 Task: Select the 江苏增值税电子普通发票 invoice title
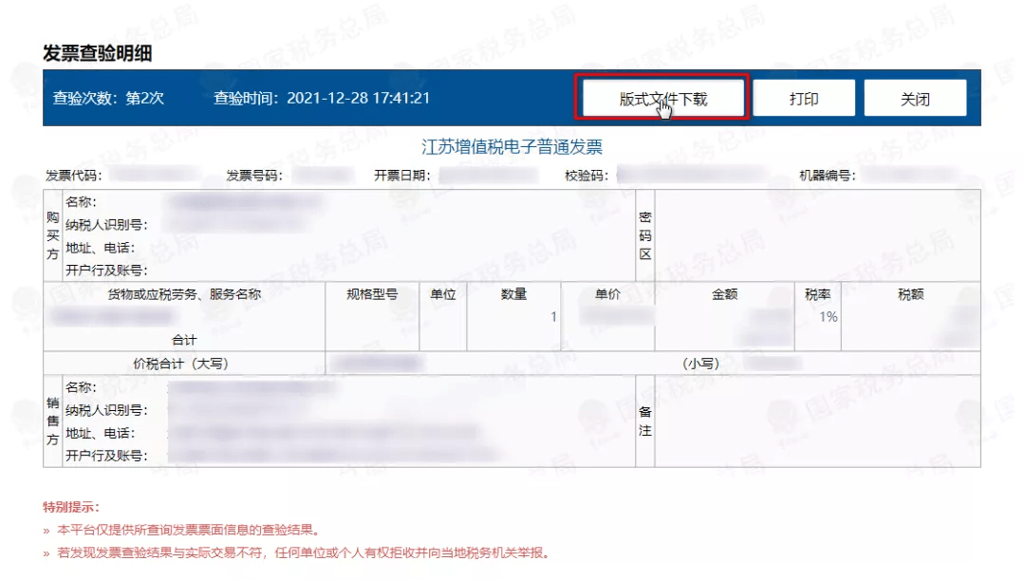click(512, 147)
